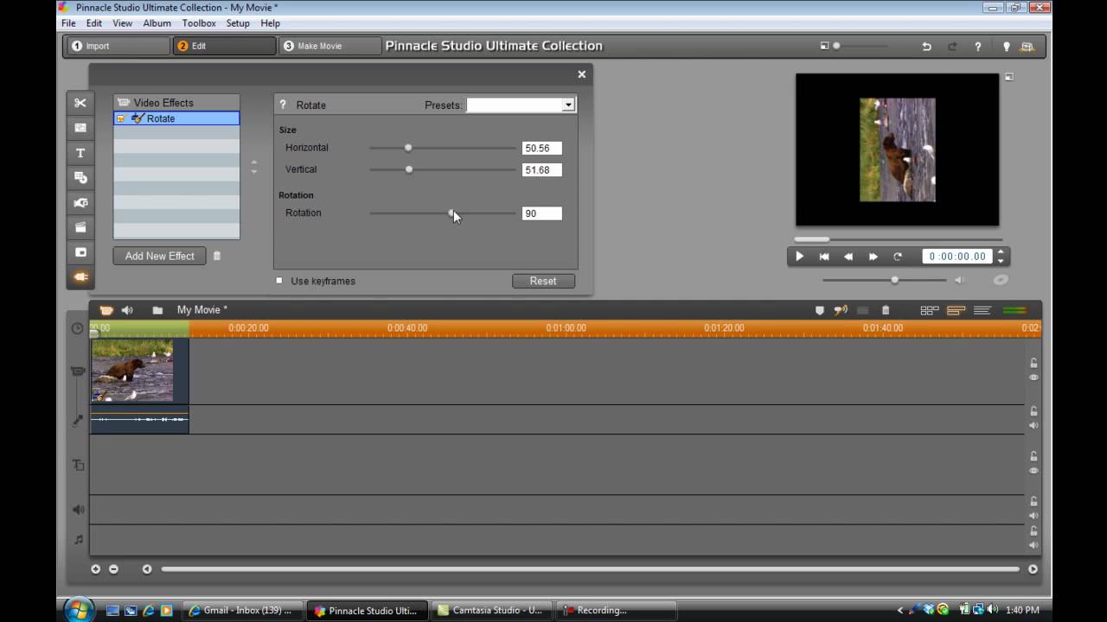Select the Rotate effect in Video Effects list

click(x=176, y=118)
